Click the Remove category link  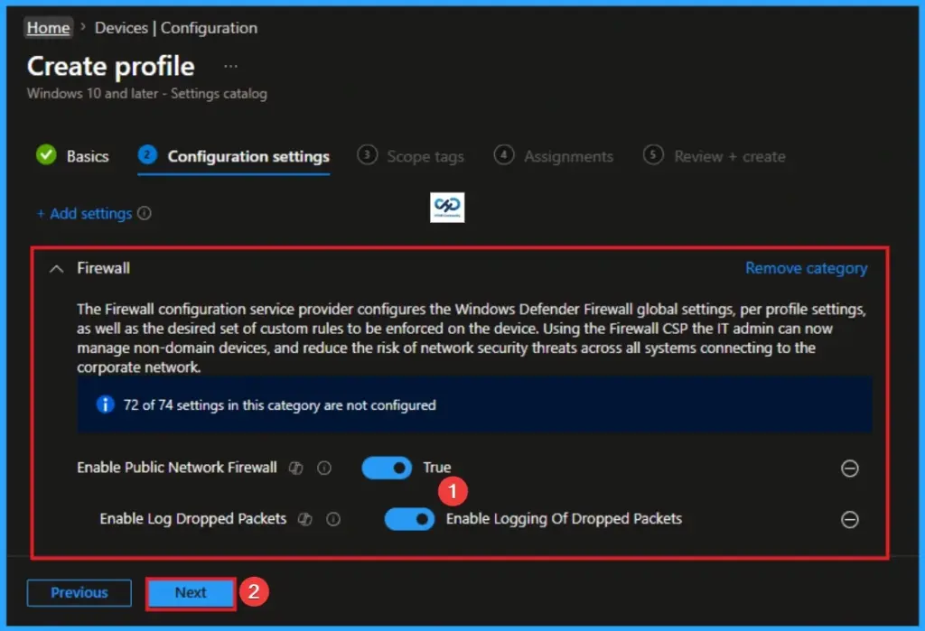click(x=807, y=267)
